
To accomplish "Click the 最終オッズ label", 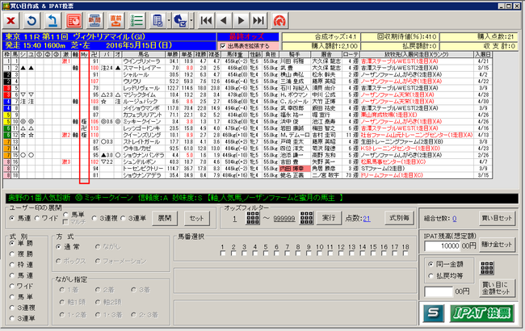I will [x=246, y=36].
